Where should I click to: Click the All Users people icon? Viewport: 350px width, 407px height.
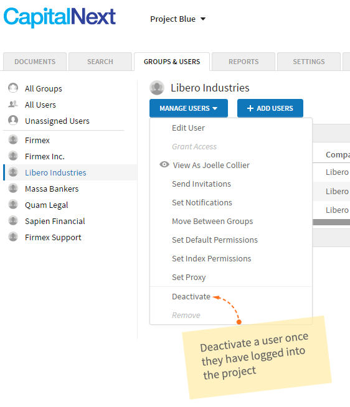(x=13, y=104)
